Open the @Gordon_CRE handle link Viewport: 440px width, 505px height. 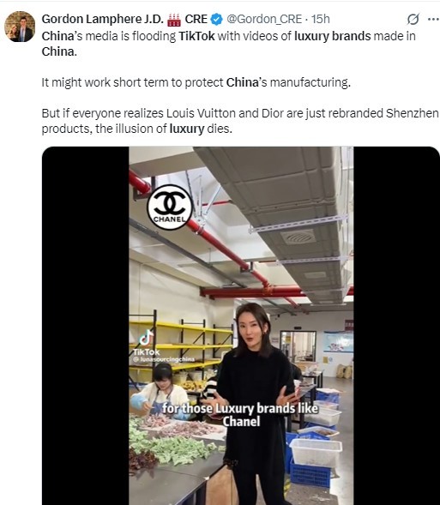click(264, 20)
